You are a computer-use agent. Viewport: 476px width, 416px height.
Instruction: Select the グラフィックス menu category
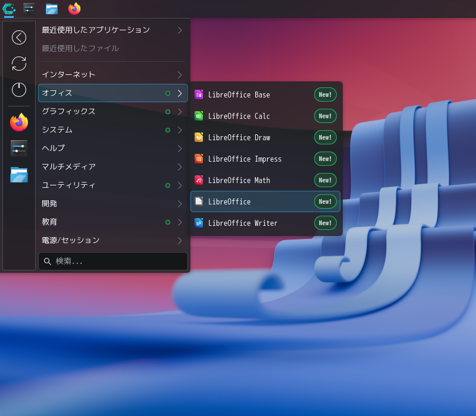point(113,112)
